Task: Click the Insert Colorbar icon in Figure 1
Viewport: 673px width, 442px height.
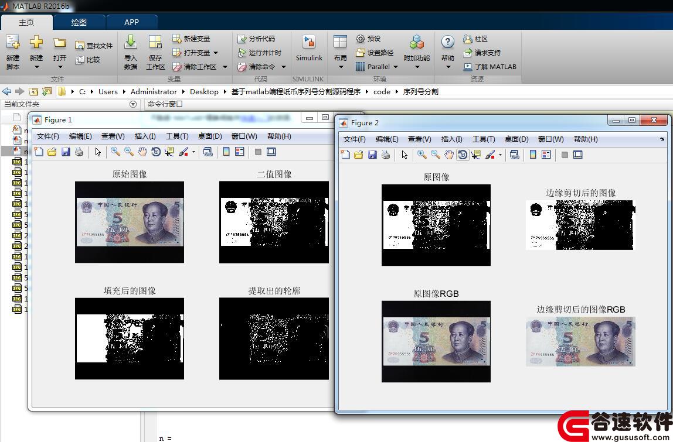Action: (226, 152)
